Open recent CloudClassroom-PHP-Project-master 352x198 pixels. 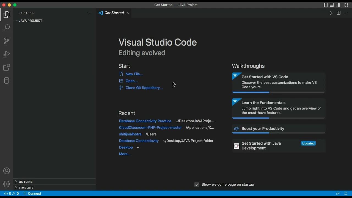150,128
